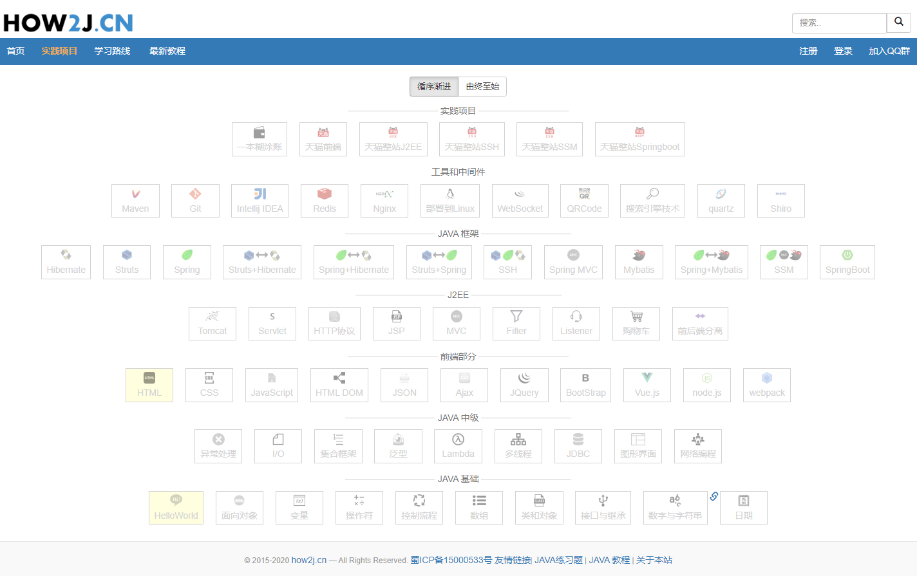Open the 天猫整站Springboot project tile
Screen dimensions: 917x576
point(640,139)
